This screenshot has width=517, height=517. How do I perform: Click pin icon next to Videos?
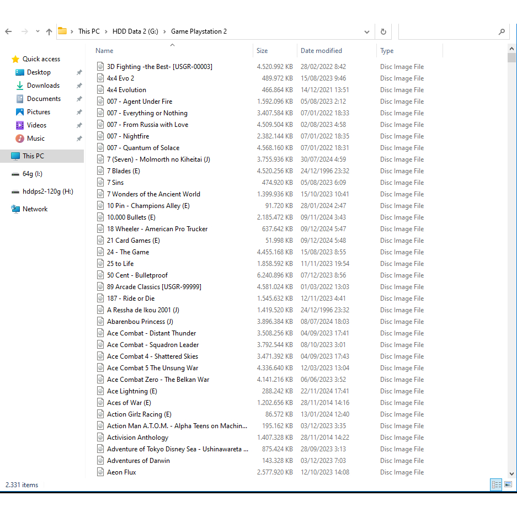[x=79, y=125]
